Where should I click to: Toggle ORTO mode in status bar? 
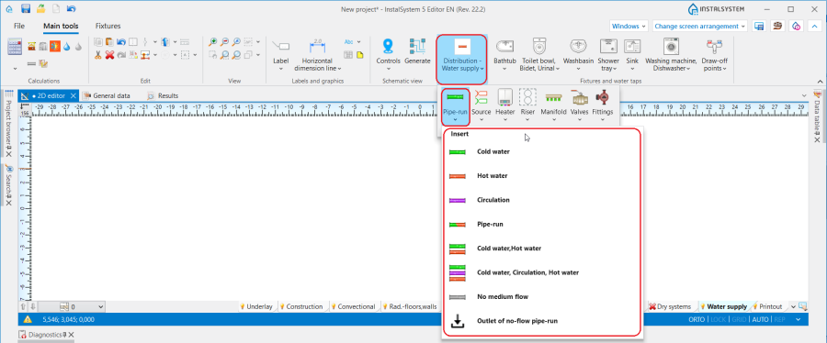697,319
